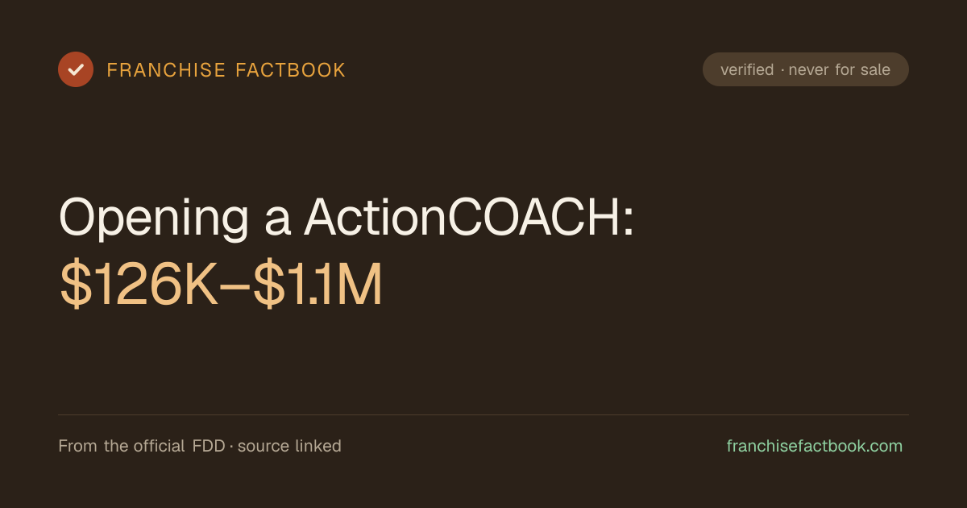The height and width of the screenshot is (508, 967).
Task: Select the word FACTBOOK in the header
Action: pyautogui.click(x=291, y=70)
